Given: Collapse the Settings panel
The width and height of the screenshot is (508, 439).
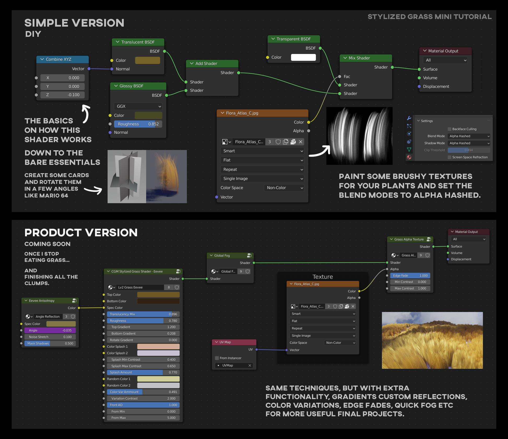Looking at the screenshot, I should click(419, 121).
